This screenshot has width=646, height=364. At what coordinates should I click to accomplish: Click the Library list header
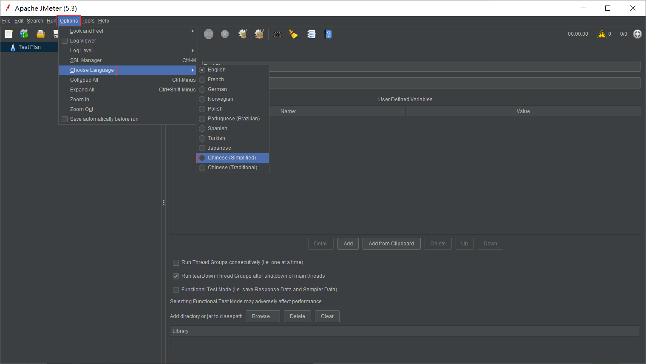pyautogui.click(x=405, y=331)
